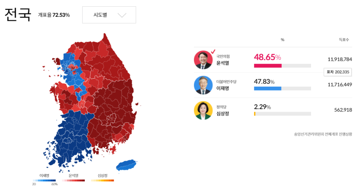
Task: Select Jeju island on the map
Action: tap(127, 165)
